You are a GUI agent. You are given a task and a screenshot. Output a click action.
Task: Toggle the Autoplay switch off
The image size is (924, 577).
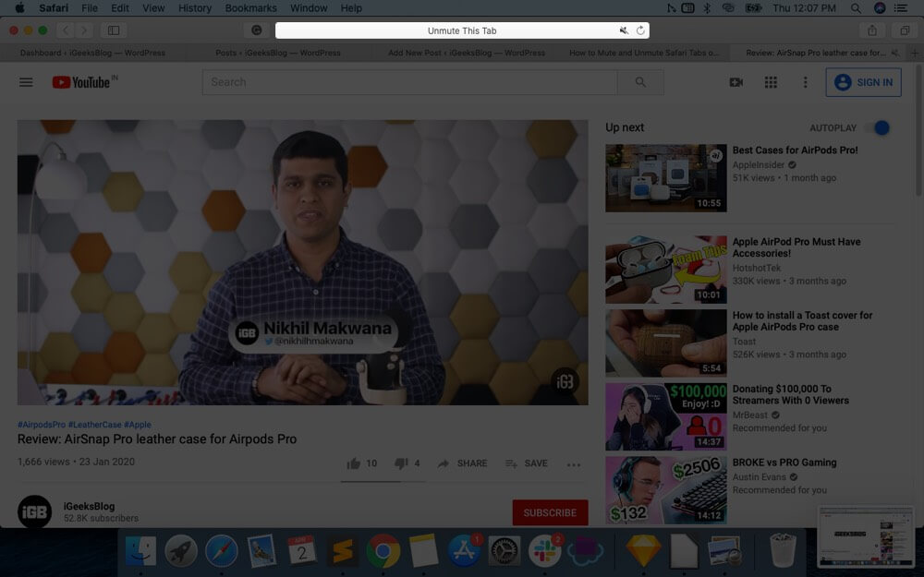(x=877, y=127)
